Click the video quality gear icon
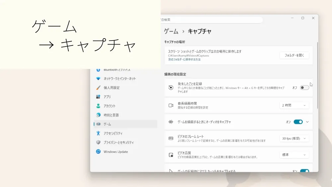The height and width of the screenshot is (187, 332). point(171,155)
